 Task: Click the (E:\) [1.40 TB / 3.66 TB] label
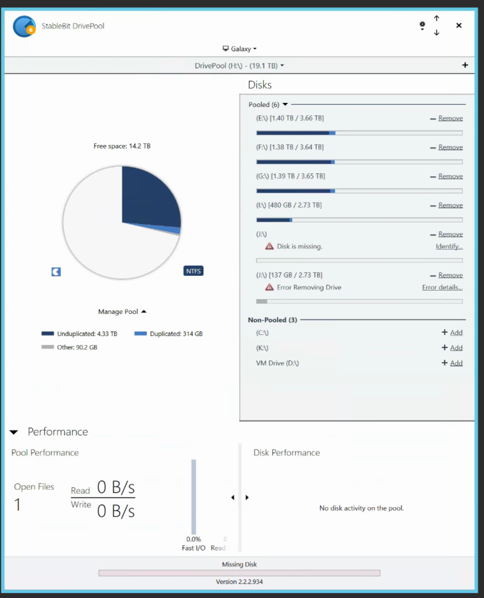[290, 118]
